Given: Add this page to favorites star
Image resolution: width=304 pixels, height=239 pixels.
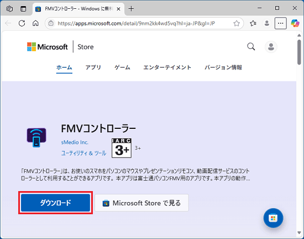Looking at the screenshot, I should pyautogui.click(x=237, y=23).
